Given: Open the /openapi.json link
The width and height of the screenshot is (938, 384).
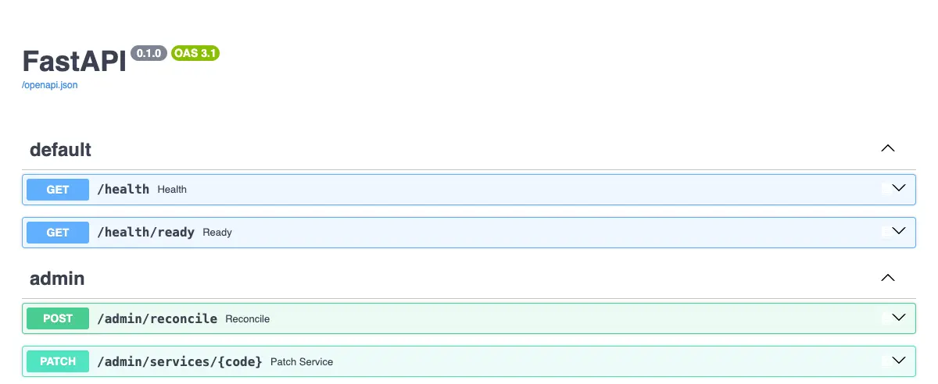Looking at the screenshot, I should pyautogui.click(x=50, y=85).
